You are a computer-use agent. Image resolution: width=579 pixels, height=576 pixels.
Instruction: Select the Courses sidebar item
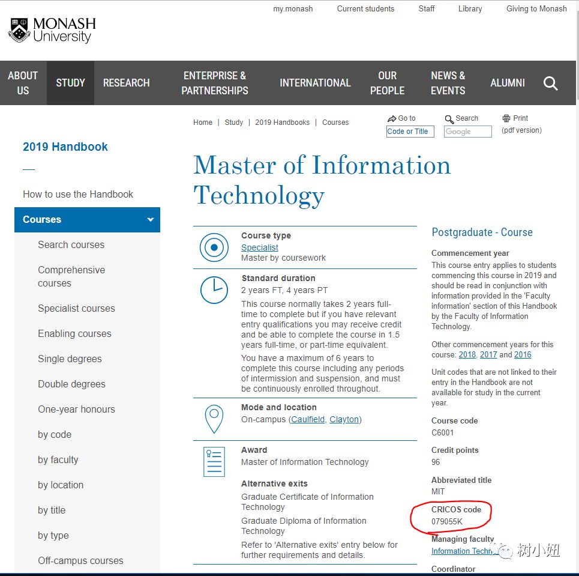[x=87, y=220]
